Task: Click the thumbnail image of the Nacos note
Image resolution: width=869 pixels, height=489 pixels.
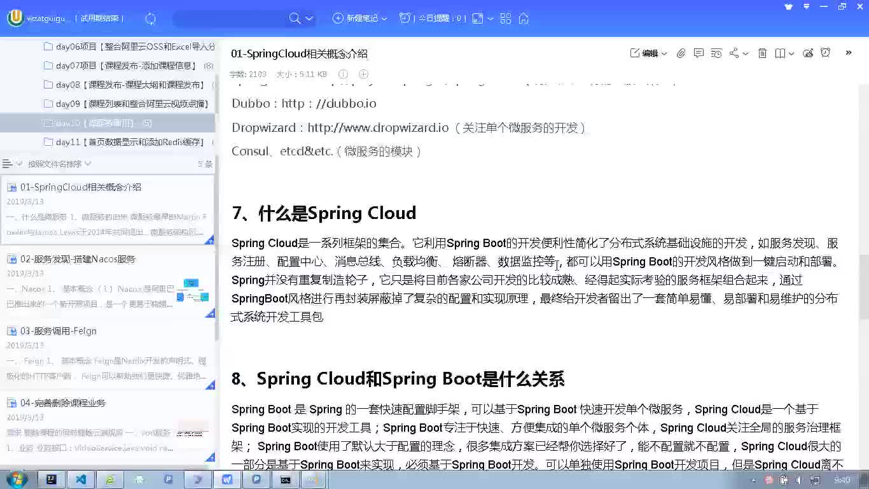Action: [x=193, y=290]
